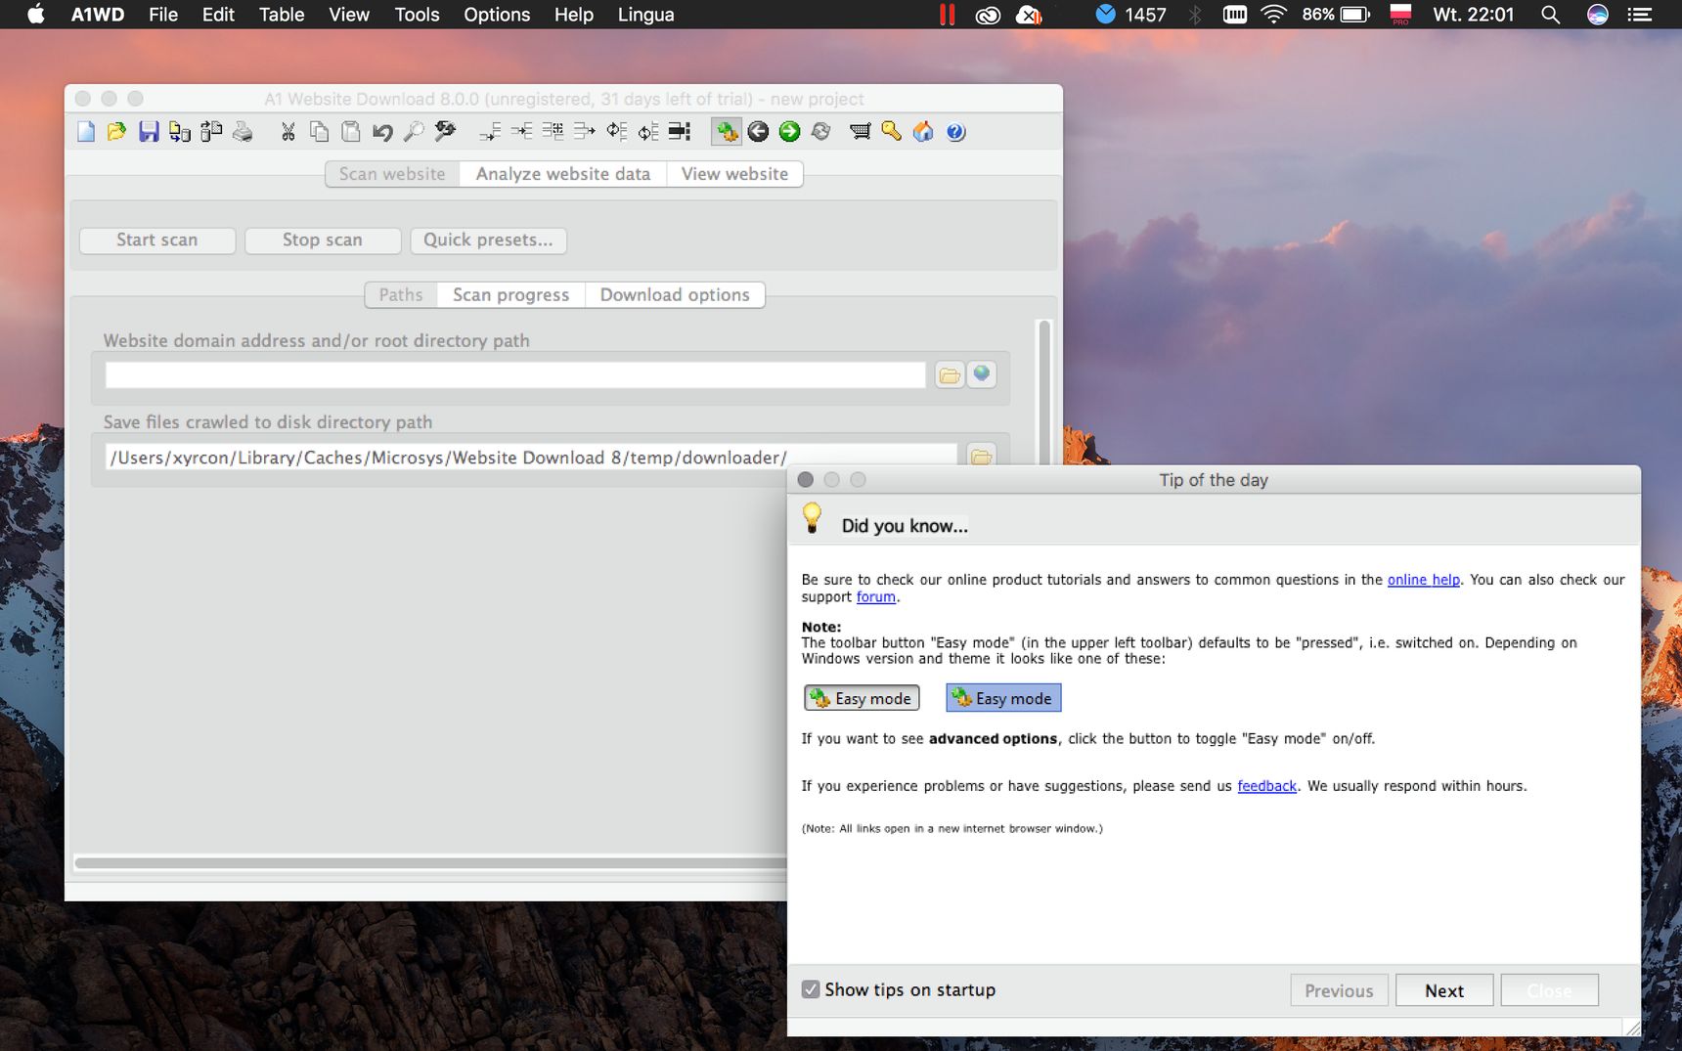Image resolution: width=1682 pixels, height=1051 pixels.
Task: Click the horizontal scrollbar at window bottom
Action: 430,863
